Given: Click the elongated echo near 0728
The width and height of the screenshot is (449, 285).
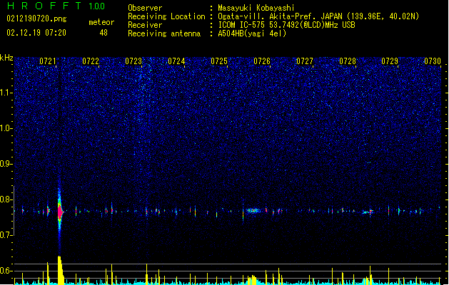Looking at the screenshot, I should tap(367, 212).
